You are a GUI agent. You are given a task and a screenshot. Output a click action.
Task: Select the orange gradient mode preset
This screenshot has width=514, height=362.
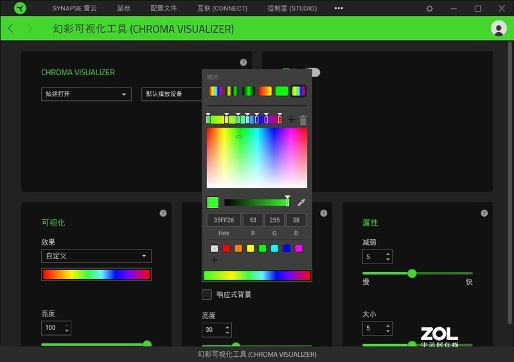coord(265,91)
